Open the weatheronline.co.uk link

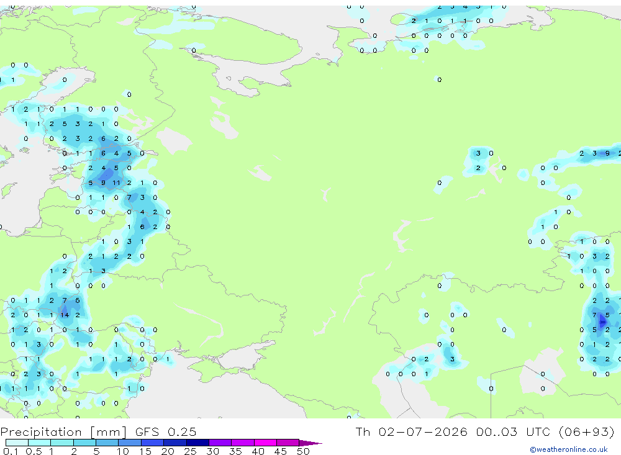tap(569, 449)
